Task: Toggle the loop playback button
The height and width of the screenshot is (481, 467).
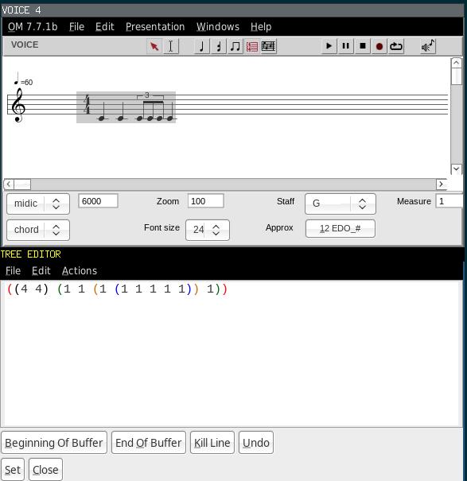Action: pos(396,46)
